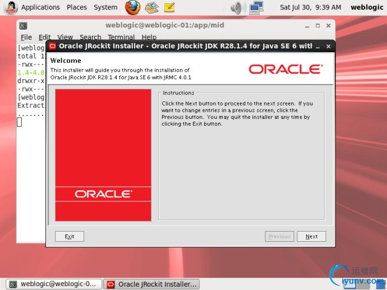
Task: Open the network connection monitor icon
Action: pyautogui.click(x=256, y=7)
